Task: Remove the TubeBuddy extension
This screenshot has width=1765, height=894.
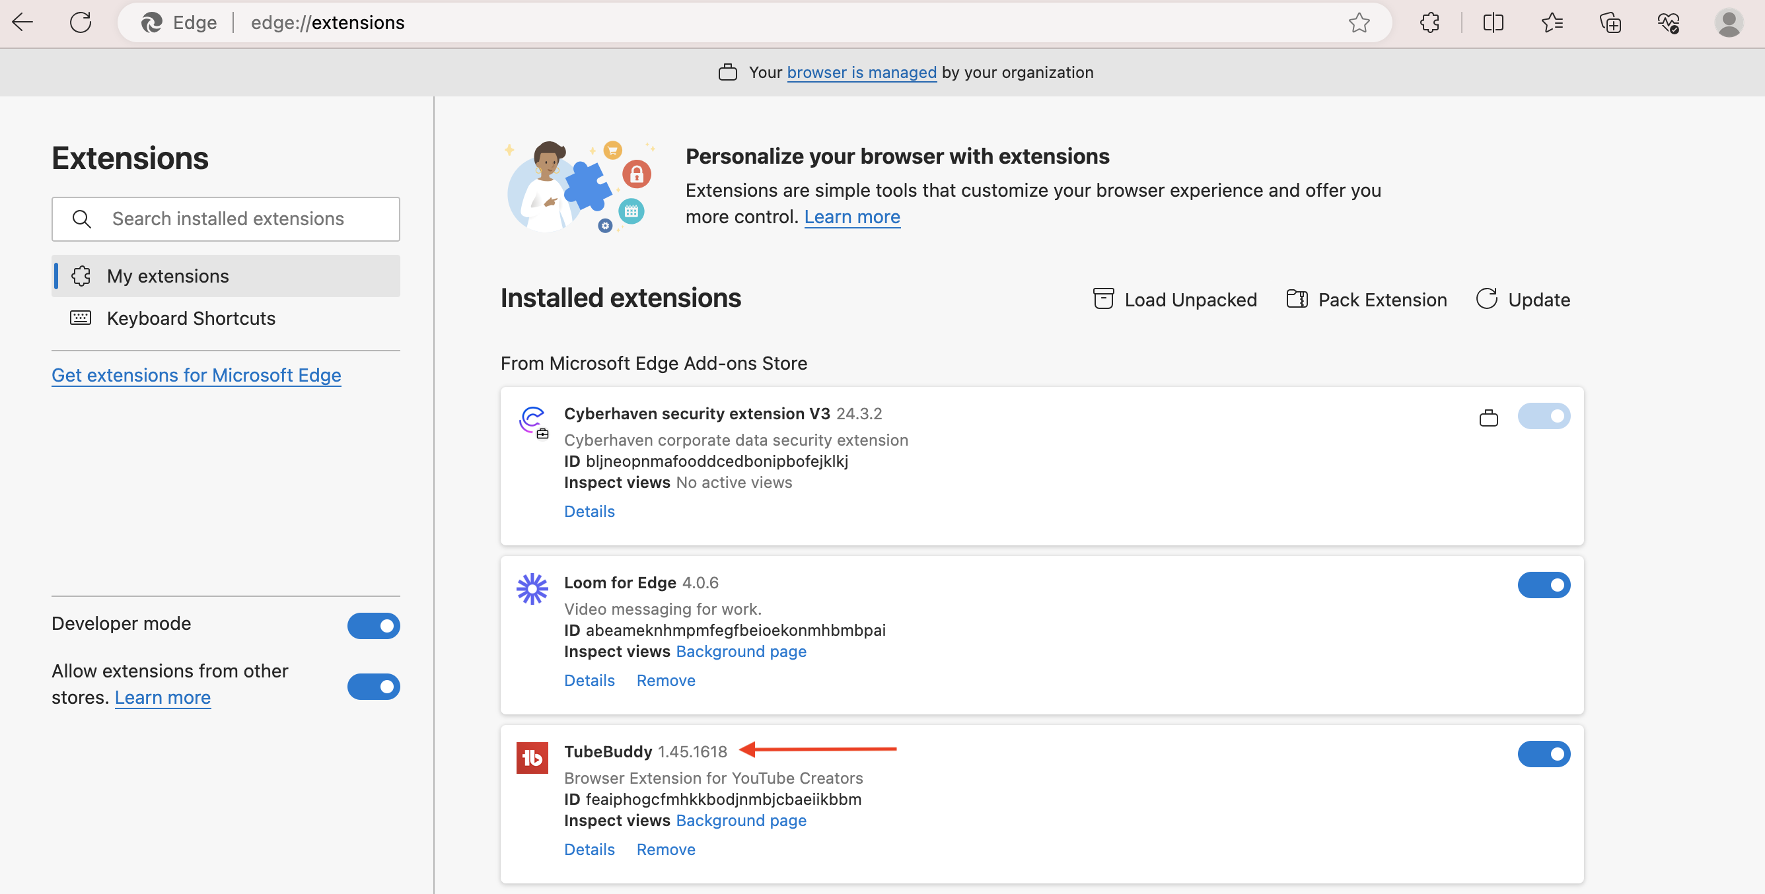Action: coord(665,850)
